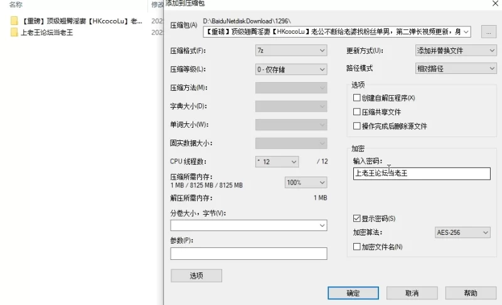Open the 更新方式 dropdown
The width and height of the screenshot is (502, 305).
pos(456,50)
